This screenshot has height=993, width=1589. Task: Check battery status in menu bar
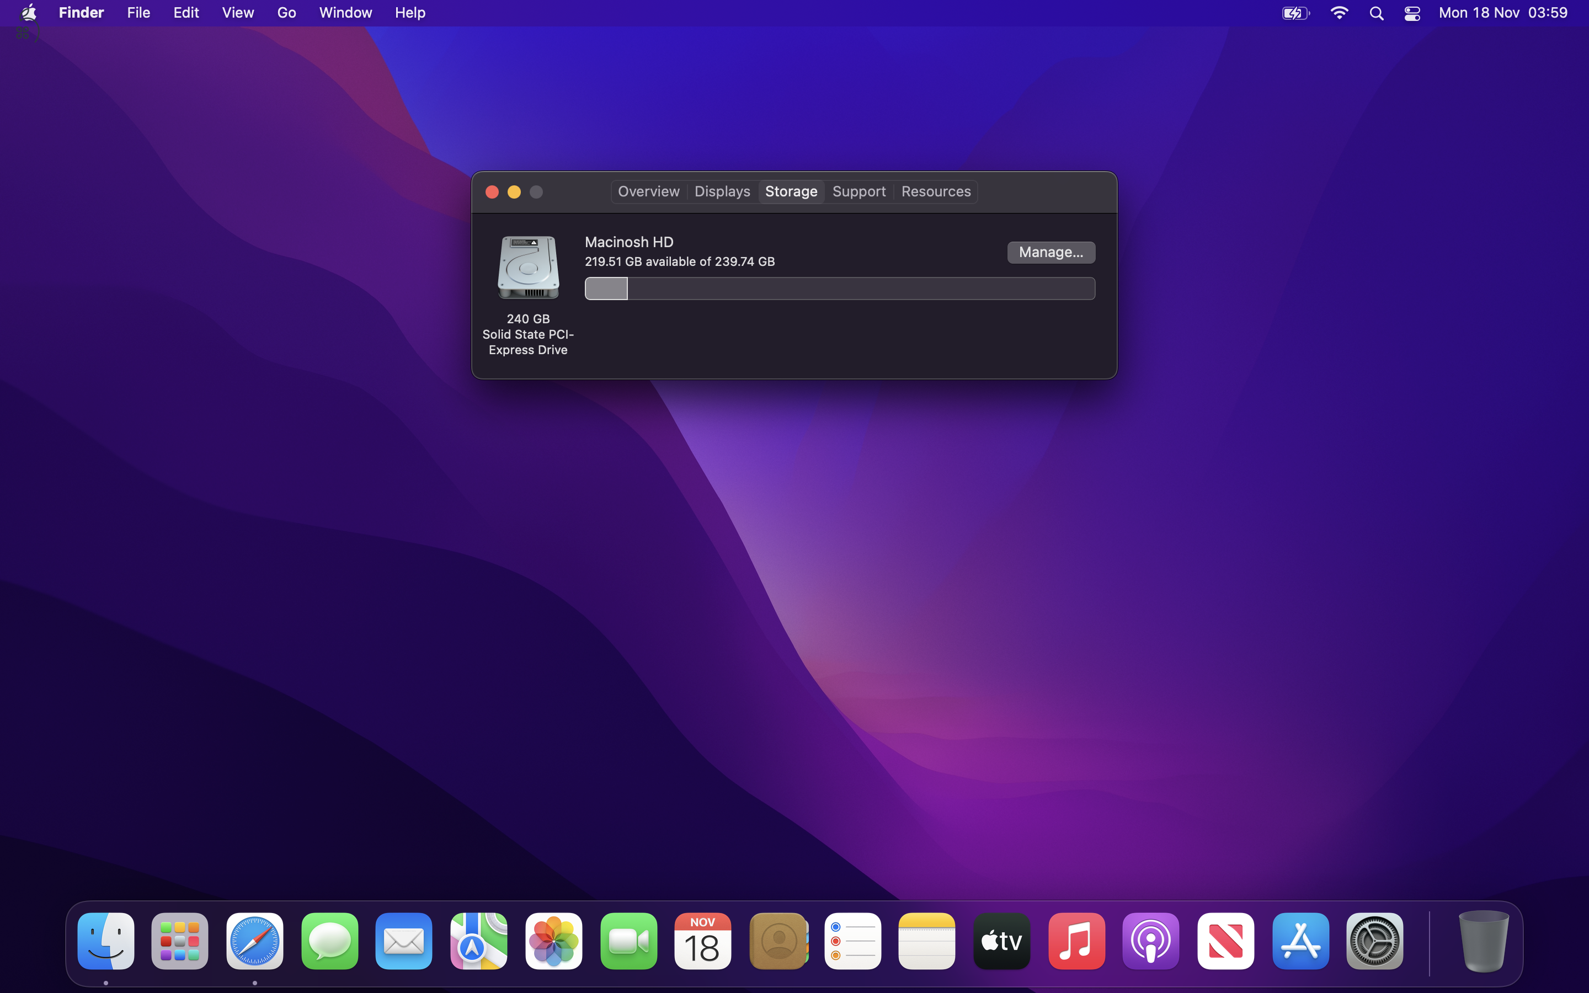[1295, 13]
